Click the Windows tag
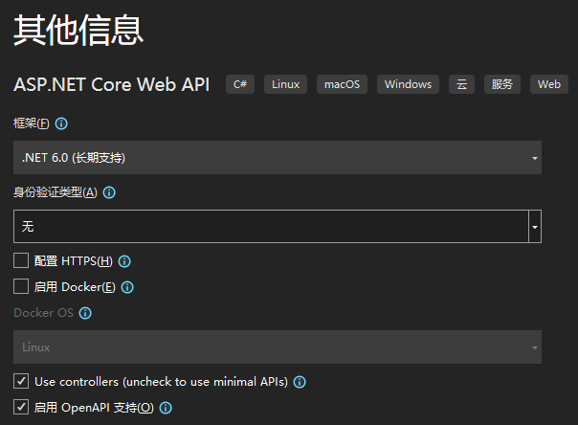Image resolution: width=578 pixels, height=425 pixels. click(408, 84)
